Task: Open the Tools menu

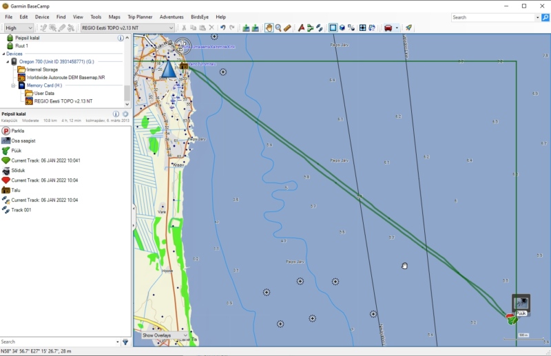Action: click(96, 17)
